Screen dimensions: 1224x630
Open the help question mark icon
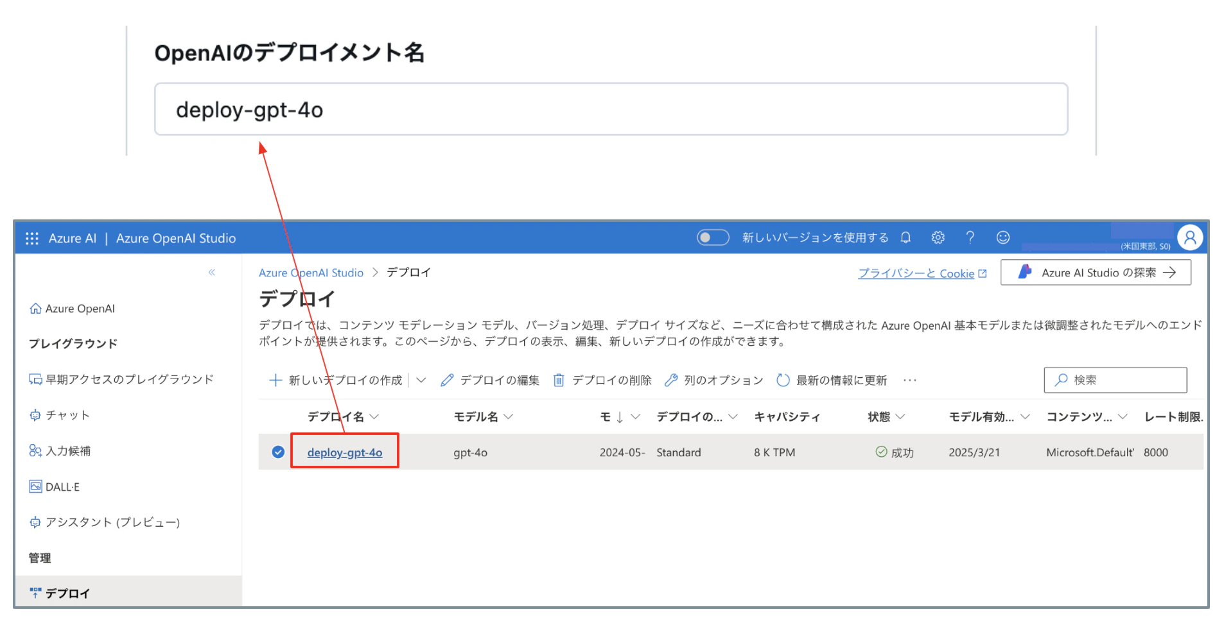click(x=970, y=238)
